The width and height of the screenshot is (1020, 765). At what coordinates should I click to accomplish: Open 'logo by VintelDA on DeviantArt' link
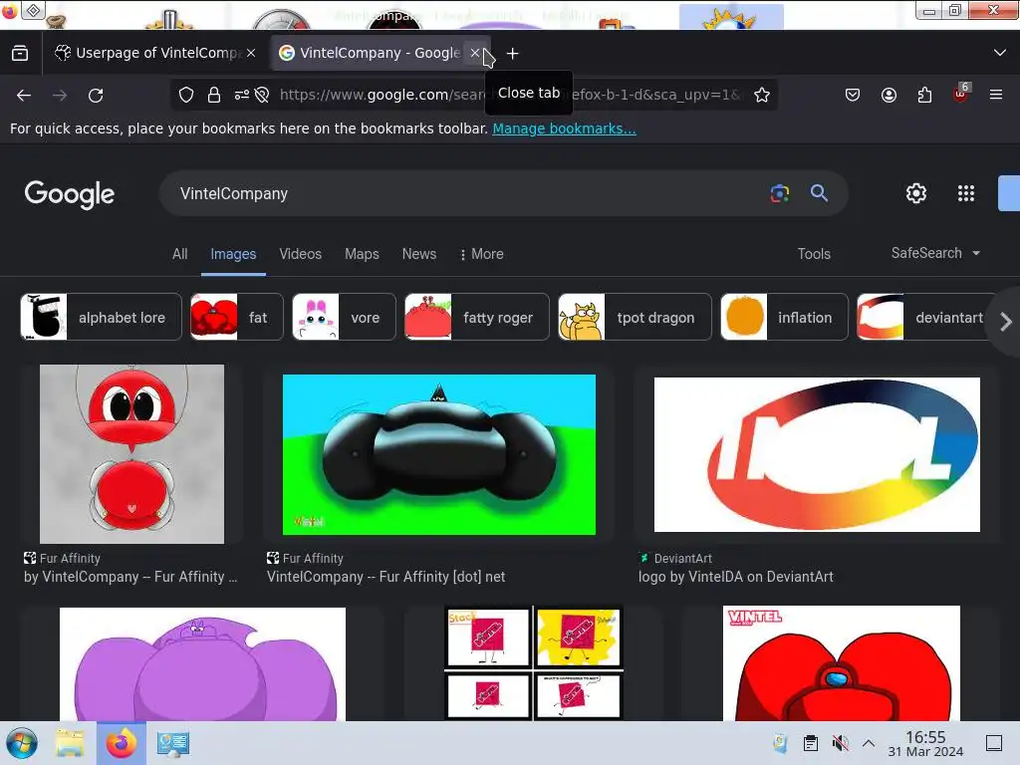point(736,577)
